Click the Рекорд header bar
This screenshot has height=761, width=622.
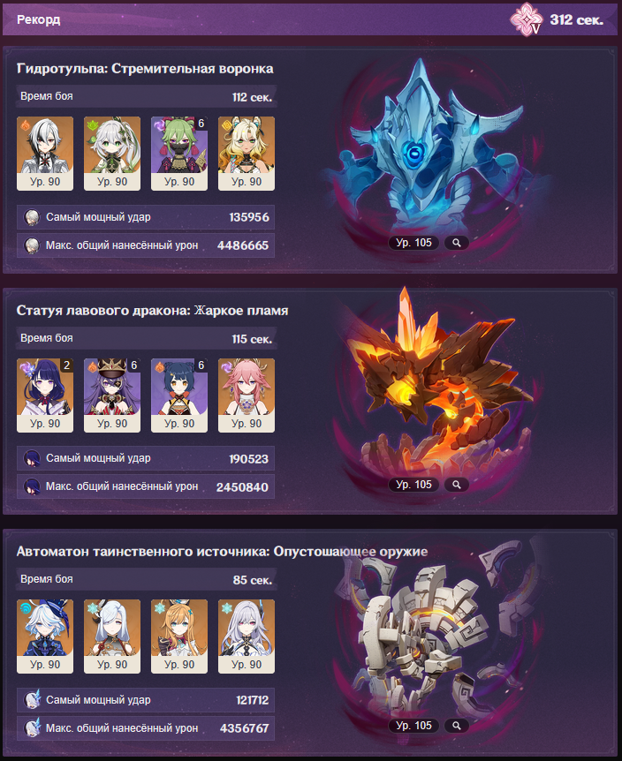[310, 19]
